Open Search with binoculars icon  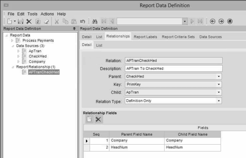pyautogui.click(x=95, y=21)
